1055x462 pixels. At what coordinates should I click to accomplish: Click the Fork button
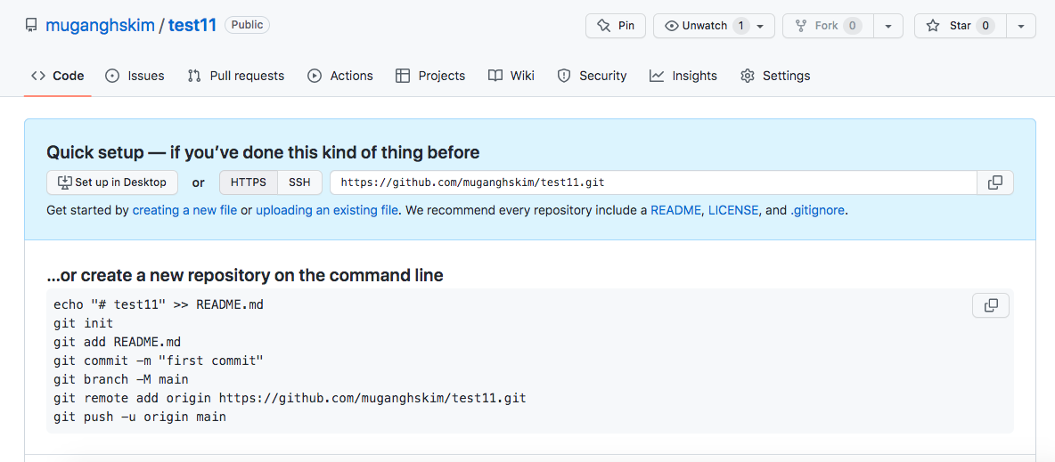pyautogui.click(x=828, y=26)
